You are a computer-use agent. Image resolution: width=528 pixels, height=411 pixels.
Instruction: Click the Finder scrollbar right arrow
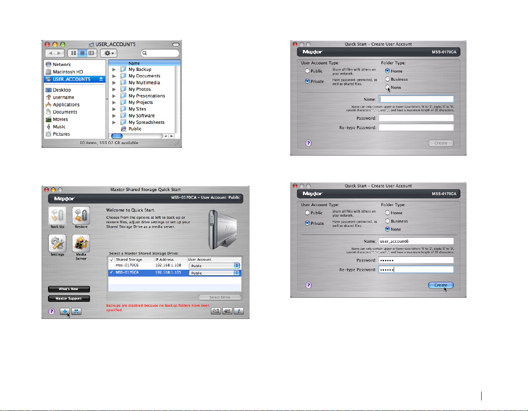172,136
